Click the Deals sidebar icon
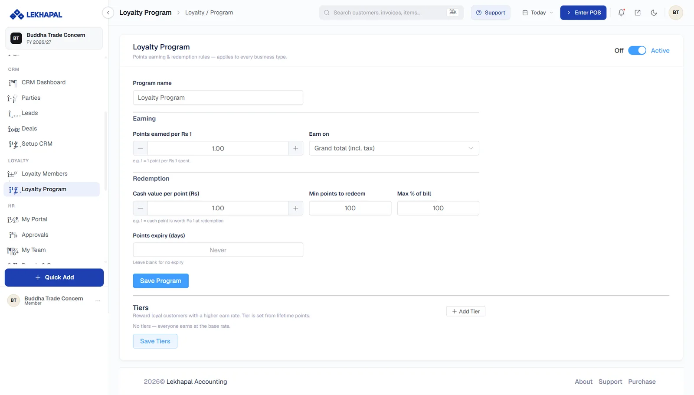This screenshot has width=694, height=395. coord(13,129)
